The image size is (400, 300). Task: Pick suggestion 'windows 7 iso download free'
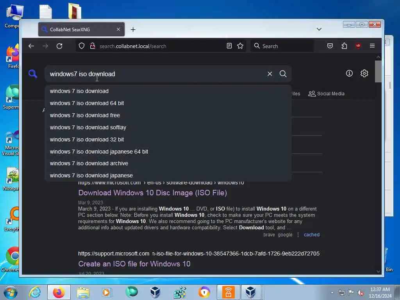(x=168, y=115)
